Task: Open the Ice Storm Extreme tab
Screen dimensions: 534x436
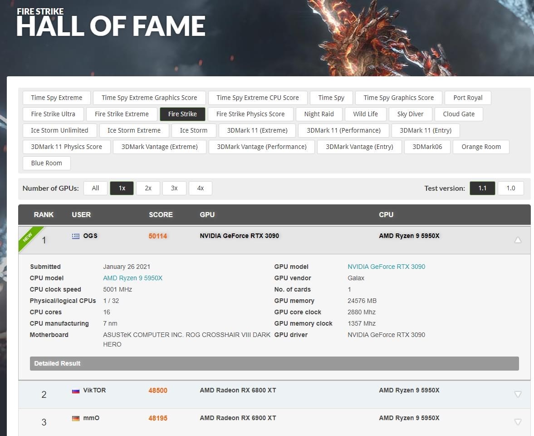Action: [134, 130]
